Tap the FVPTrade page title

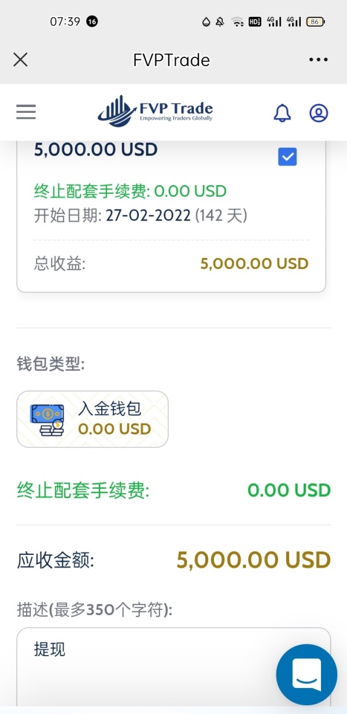point(171,60)
